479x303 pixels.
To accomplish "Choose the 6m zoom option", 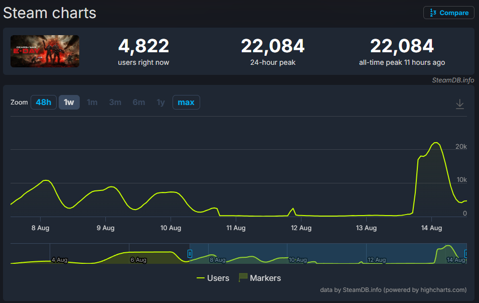I will [139, 102].
